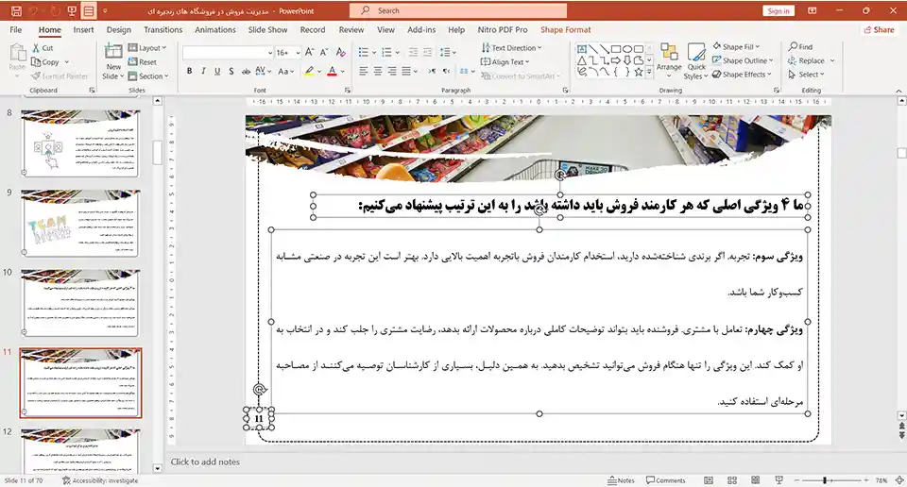Click Copy button
907x487 pixels.
tap(45, 61)
